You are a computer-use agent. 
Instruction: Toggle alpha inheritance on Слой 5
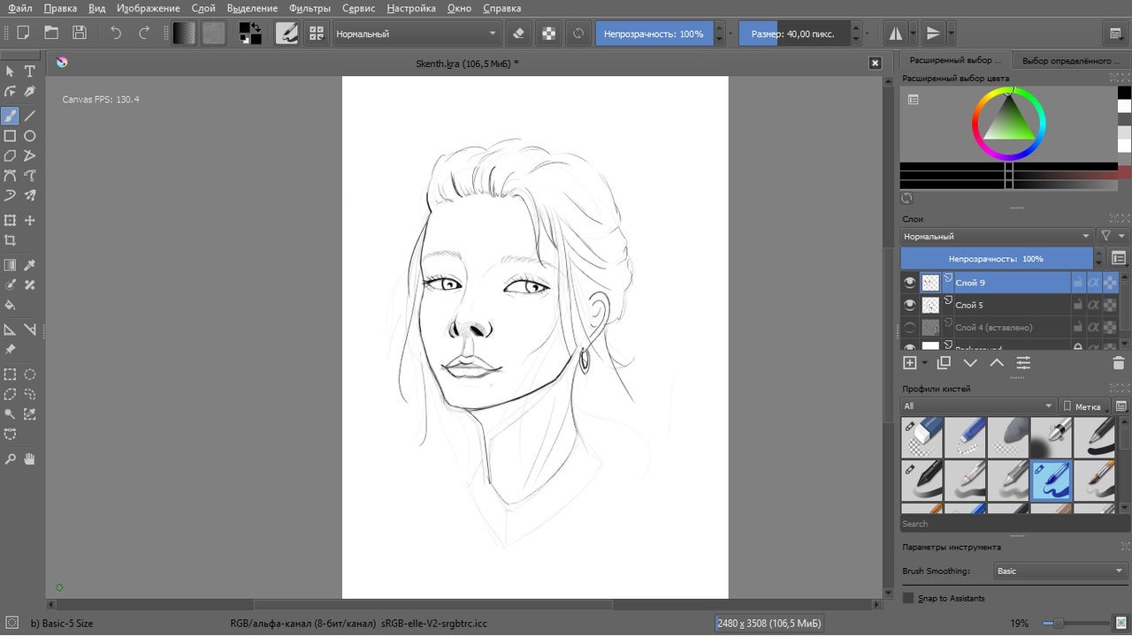1093,305
